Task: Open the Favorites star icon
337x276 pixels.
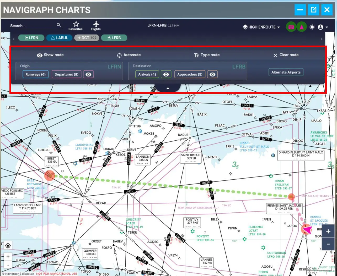Action: click(x=76, y=26)
